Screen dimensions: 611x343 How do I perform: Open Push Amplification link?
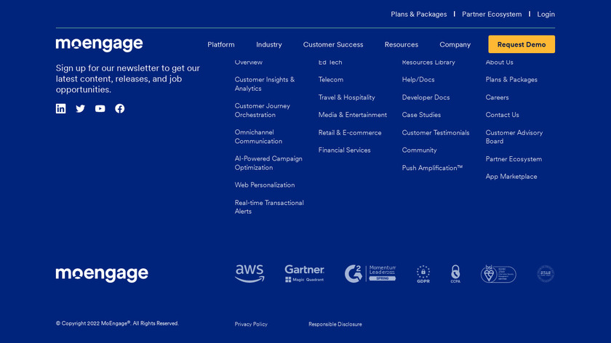coord(433,168)
